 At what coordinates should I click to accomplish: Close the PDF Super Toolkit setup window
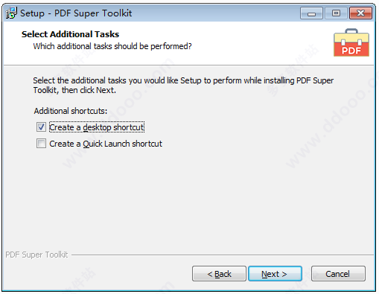pyautogui.click(x=360, y=13)
